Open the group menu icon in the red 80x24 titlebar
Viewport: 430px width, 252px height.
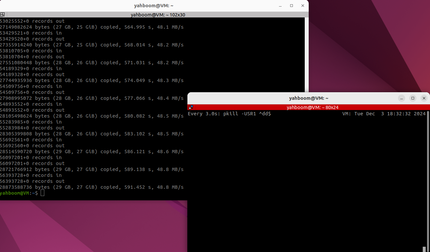191,107
